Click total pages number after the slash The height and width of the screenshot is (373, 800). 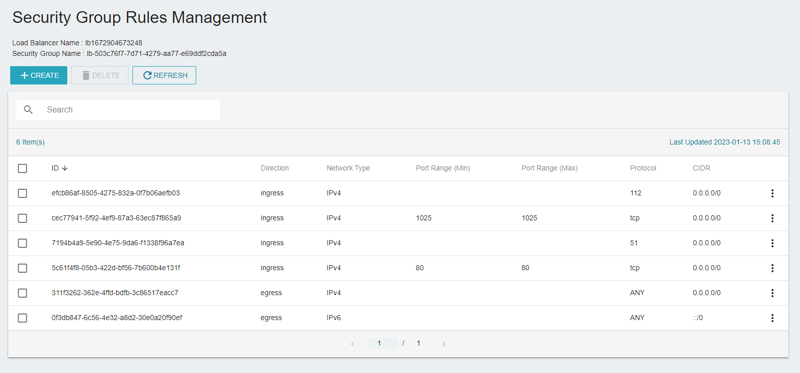418,343
